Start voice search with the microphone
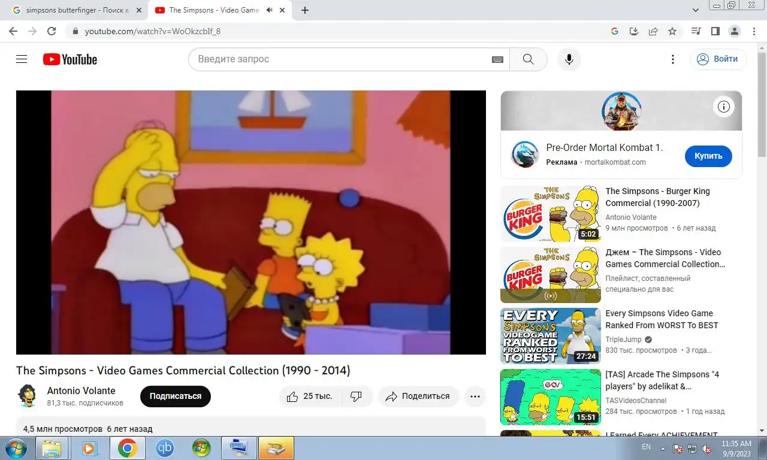 click(569, 59)
